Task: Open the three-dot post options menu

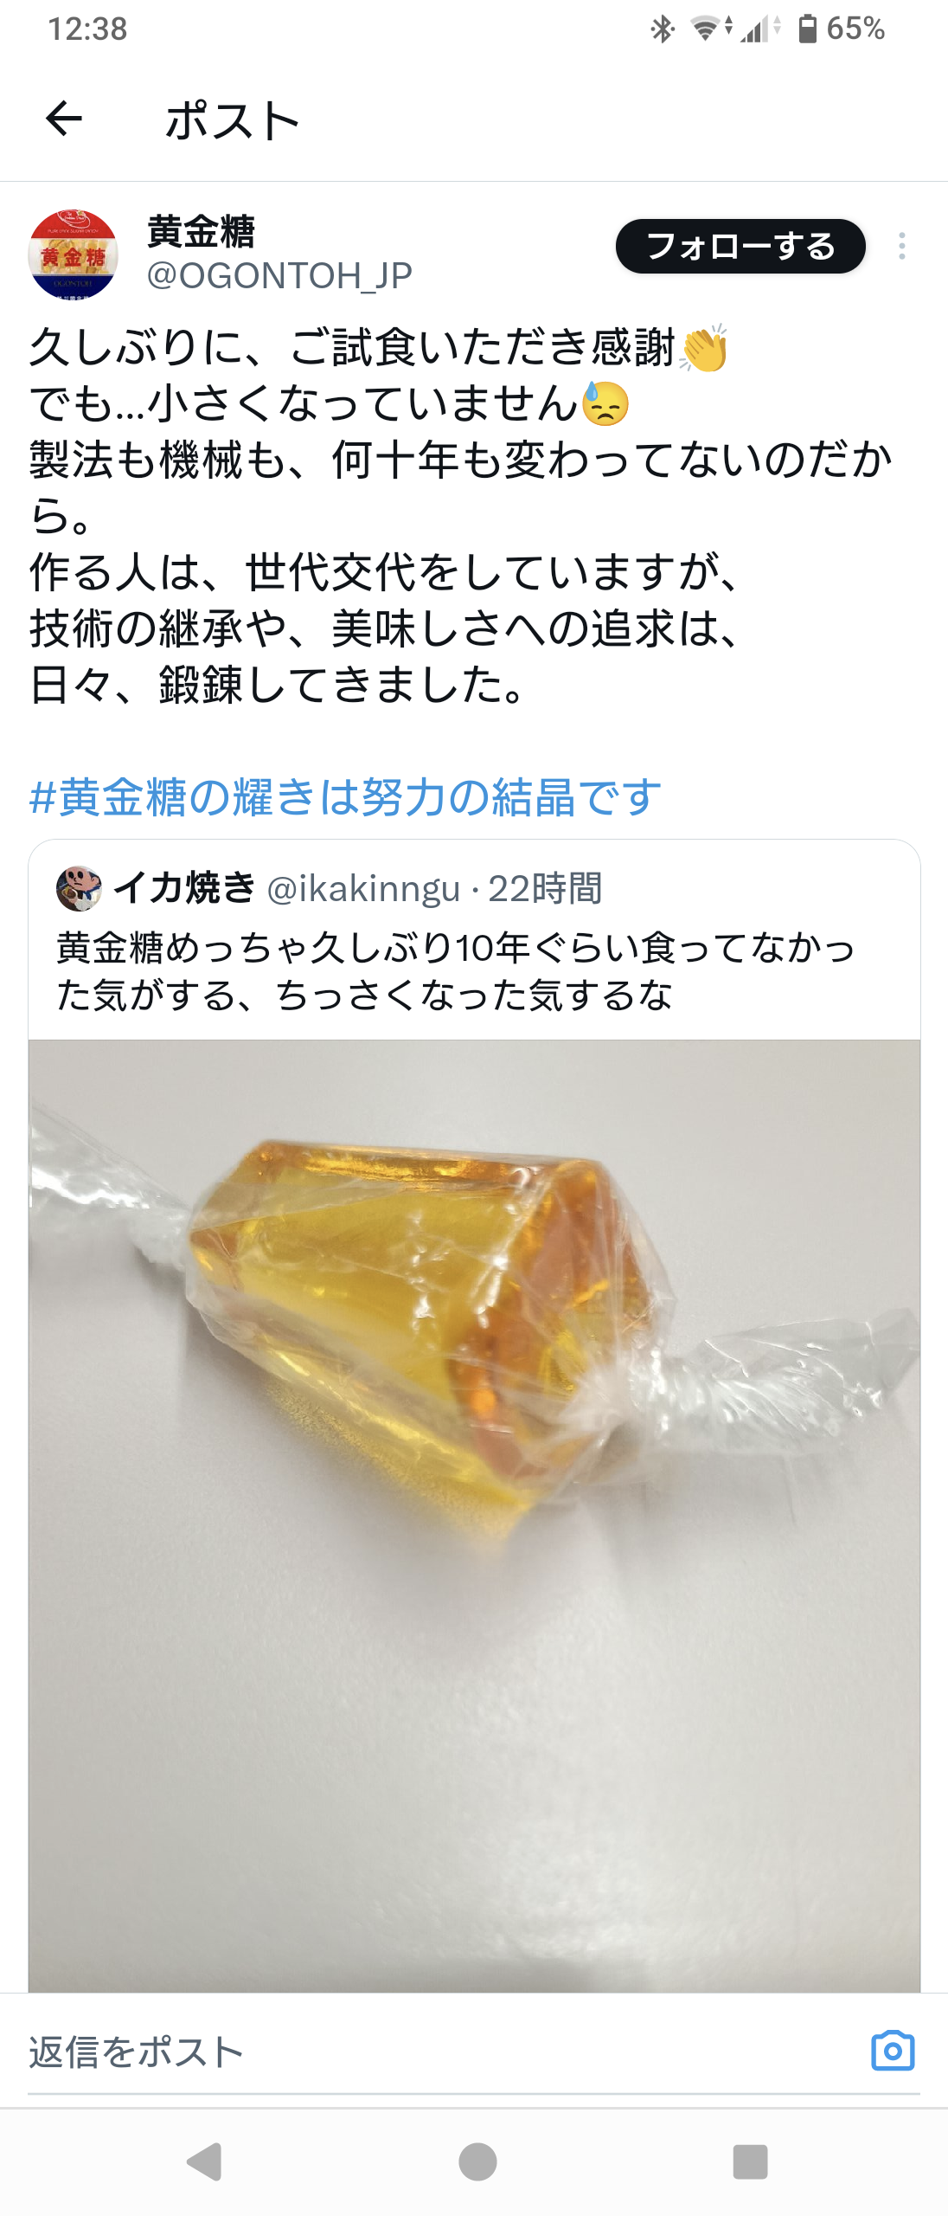Action: tap(902, 246)
